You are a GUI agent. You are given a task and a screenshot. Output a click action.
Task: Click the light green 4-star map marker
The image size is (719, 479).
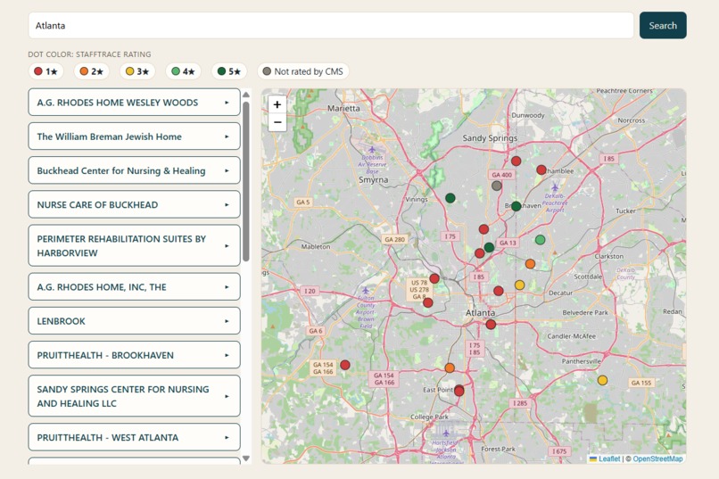point(541,240)
